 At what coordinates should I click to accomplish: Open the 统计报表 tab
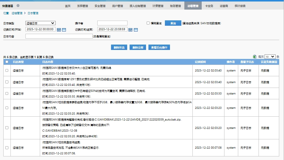coord(240,6)
